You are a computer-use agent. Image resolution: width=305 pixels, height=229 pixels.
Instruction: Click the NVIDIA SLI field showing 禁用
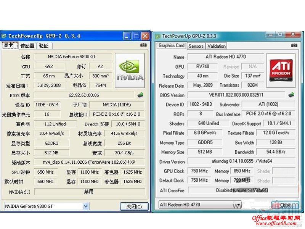pyautogui.click(x=90, y=192)
